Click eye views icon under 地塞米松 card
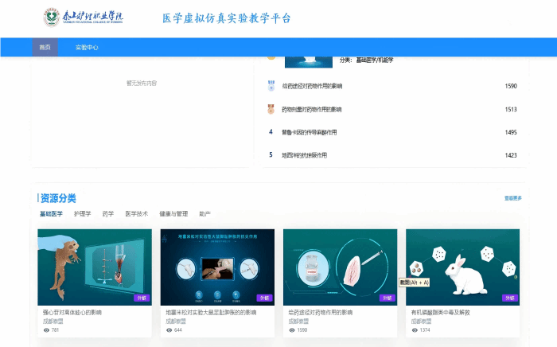Screen dimensions: 557x347 coord(169,329)
